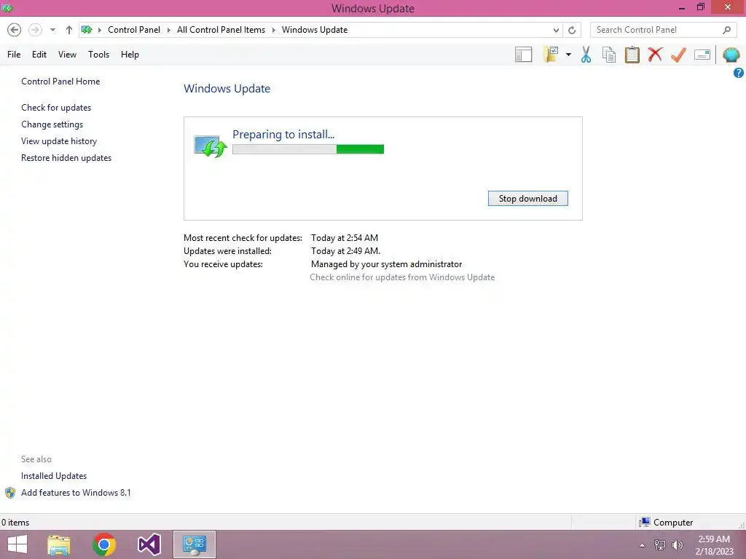The image size is (746, 559).
Task: Click the search magnifier icon
Action: [726, 30]
